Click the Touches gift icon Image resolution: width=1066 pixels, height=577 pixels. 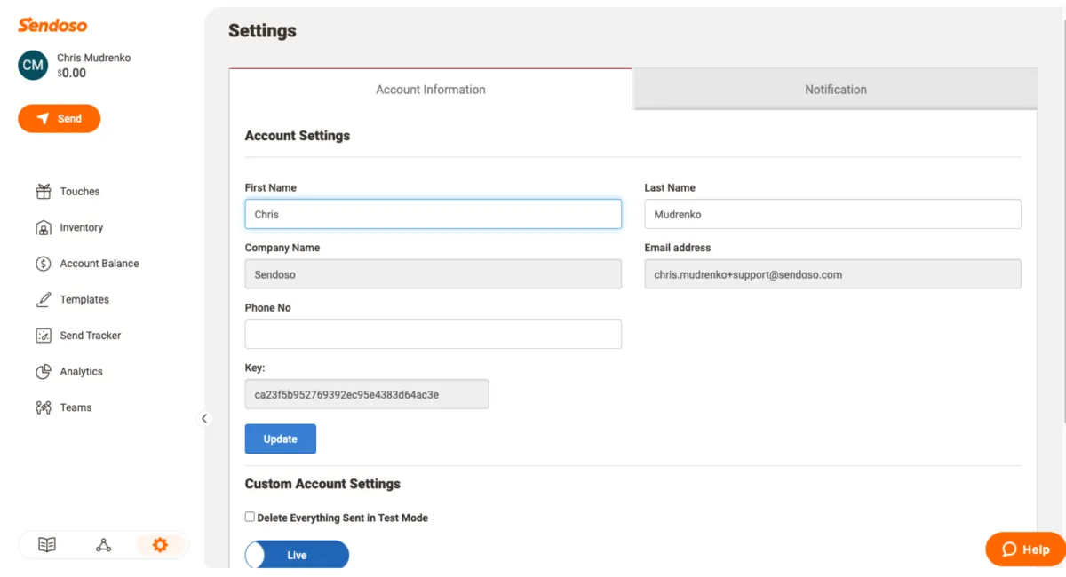click(x=44, y=192)
